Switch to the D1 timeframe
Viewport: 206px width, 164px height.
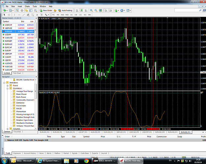(80, 15)
